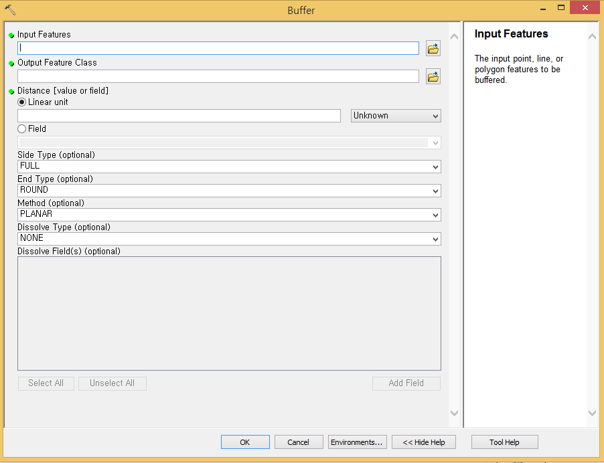Maximize the Buffer window
The height and width of the screenshot is (463, 604).
(561, 8)
